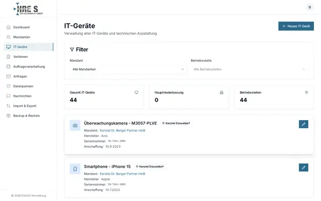The height and width of the screenshot is (201, 321).
Task: Open Mandanten in sidebar
Action: [28, 37]
